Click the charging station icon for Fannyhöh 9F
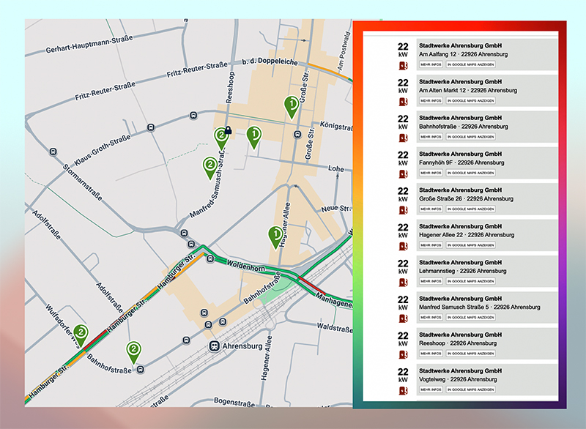The image size is (586, 429). point(403,174)
